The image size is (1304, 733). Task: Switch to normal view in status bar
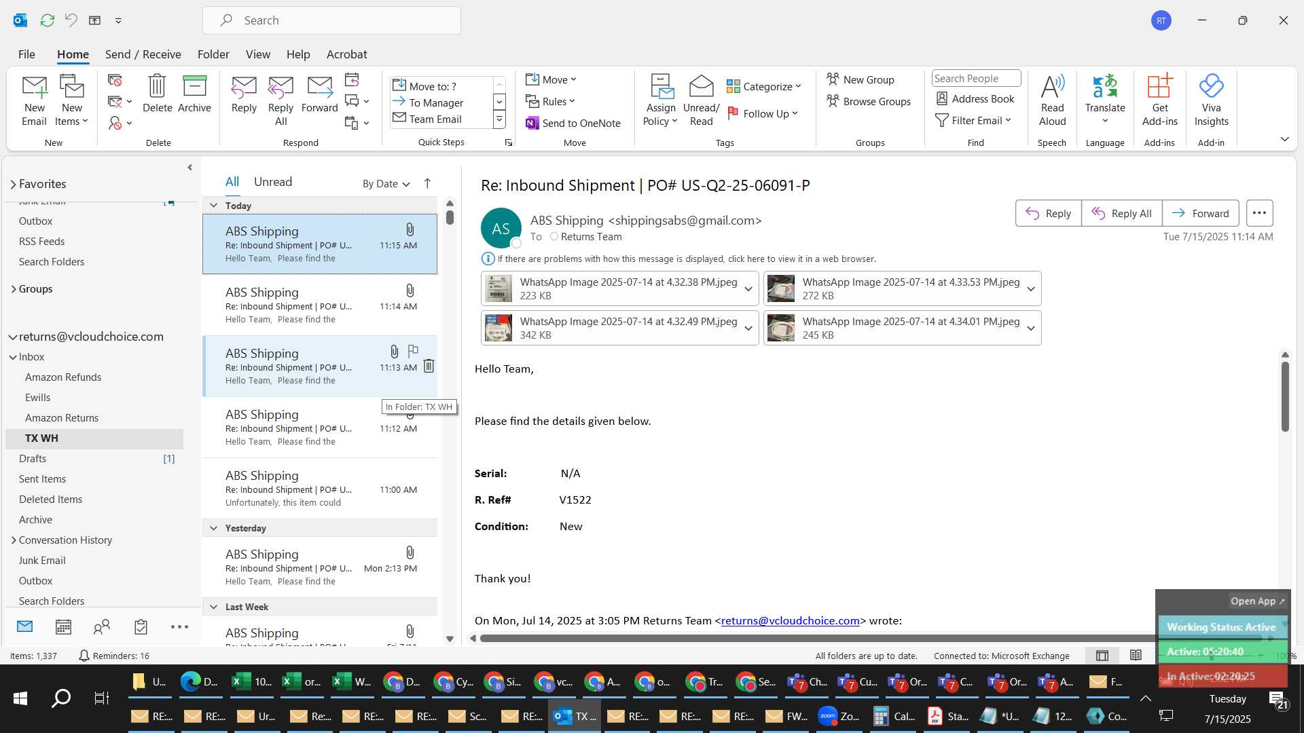[1102, 656]
